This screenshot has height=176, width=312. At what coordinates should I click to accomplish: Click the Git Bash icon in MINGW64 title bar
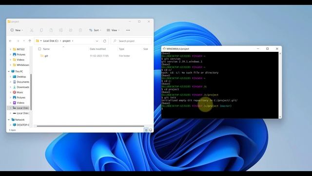(x=164, y=49)
